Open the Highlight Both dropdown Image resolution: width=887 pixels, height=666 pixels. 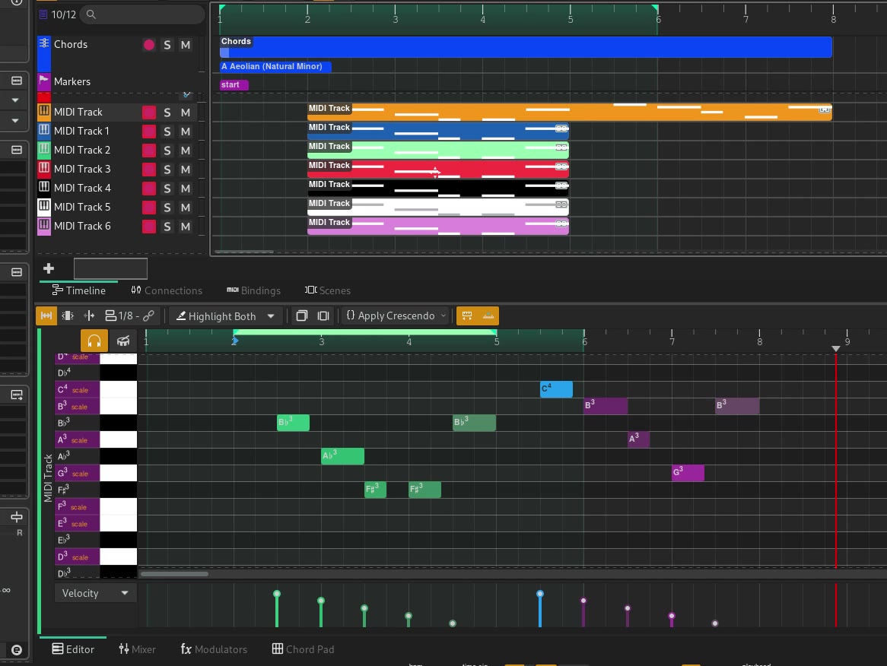point(271,316)
